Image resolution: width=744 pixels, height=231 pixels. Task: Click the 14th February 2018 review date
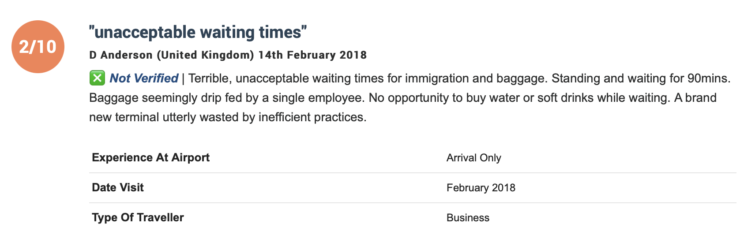click(x=312, y=55)
